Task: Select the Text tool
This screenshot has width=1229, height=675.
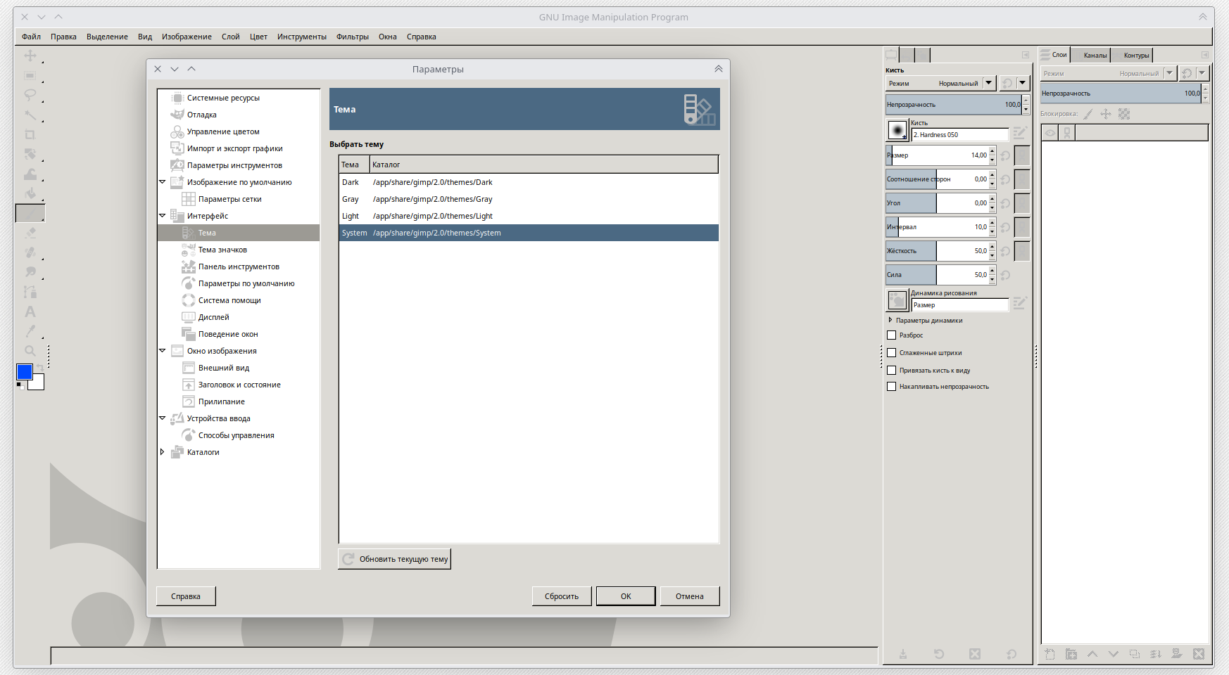Action: point(30,311)
